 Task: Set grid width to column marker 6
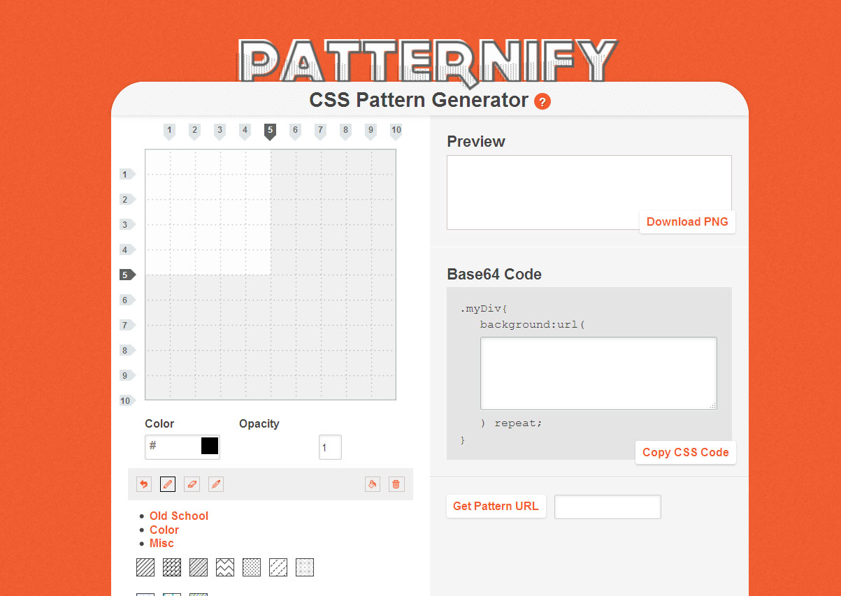click(295, 131)
